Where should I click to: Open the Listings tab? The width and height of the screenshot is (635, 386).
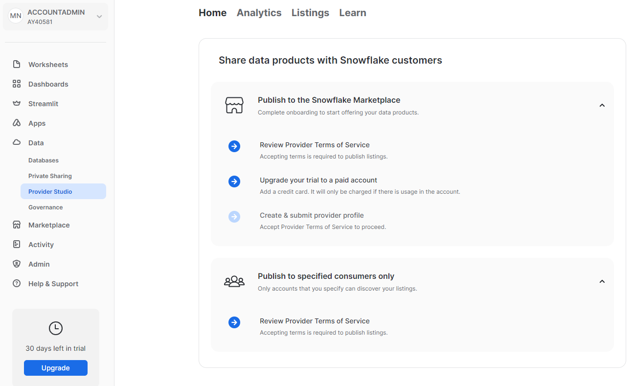tap(310, 13)
